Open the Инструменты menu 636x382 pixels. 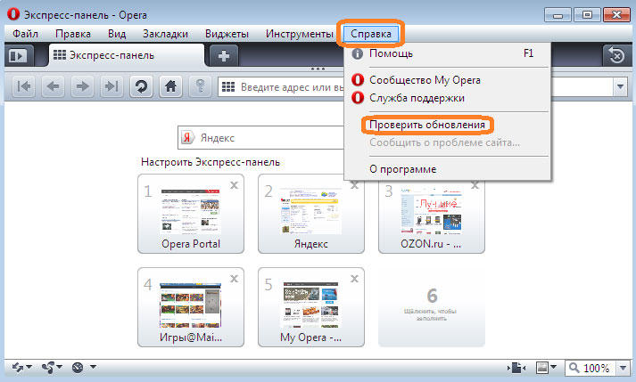click(x=300, y=34)
